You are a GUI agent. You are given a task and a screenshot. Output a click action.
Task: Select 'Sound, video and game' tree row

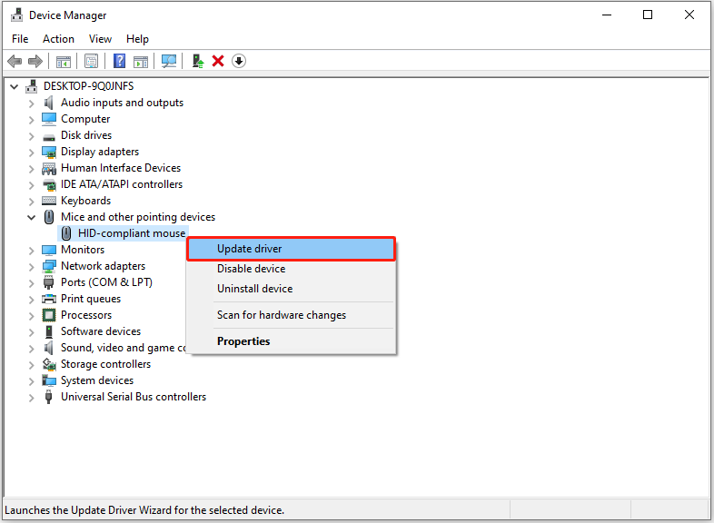click(123, 348)
